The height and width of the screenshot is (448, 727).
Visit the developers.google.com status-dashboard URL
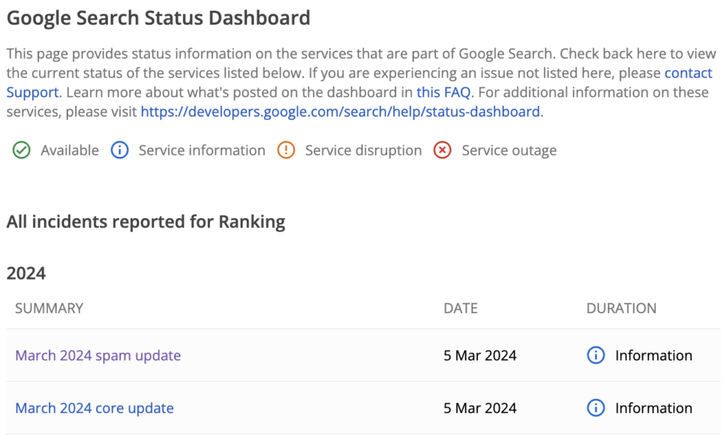[341, 111]
